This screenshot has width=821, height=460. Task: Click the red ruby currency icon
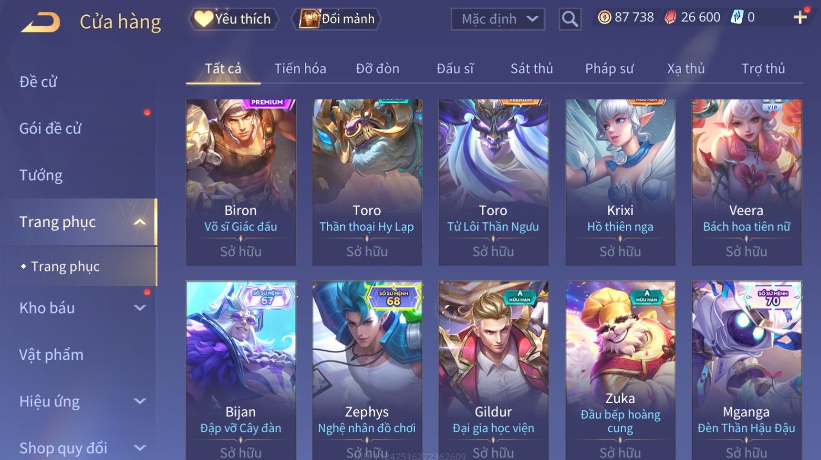(x=670, y=17)
